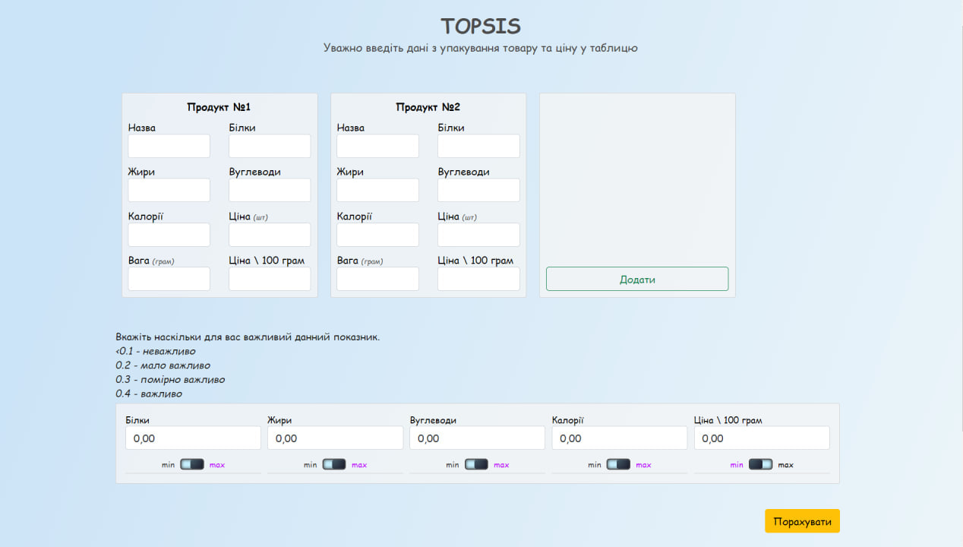963x547 pixels.
Task: Click the purple max label under Білки
Action: 217,465
